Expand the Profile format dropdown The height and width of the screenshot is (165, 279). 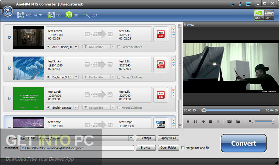131,138
